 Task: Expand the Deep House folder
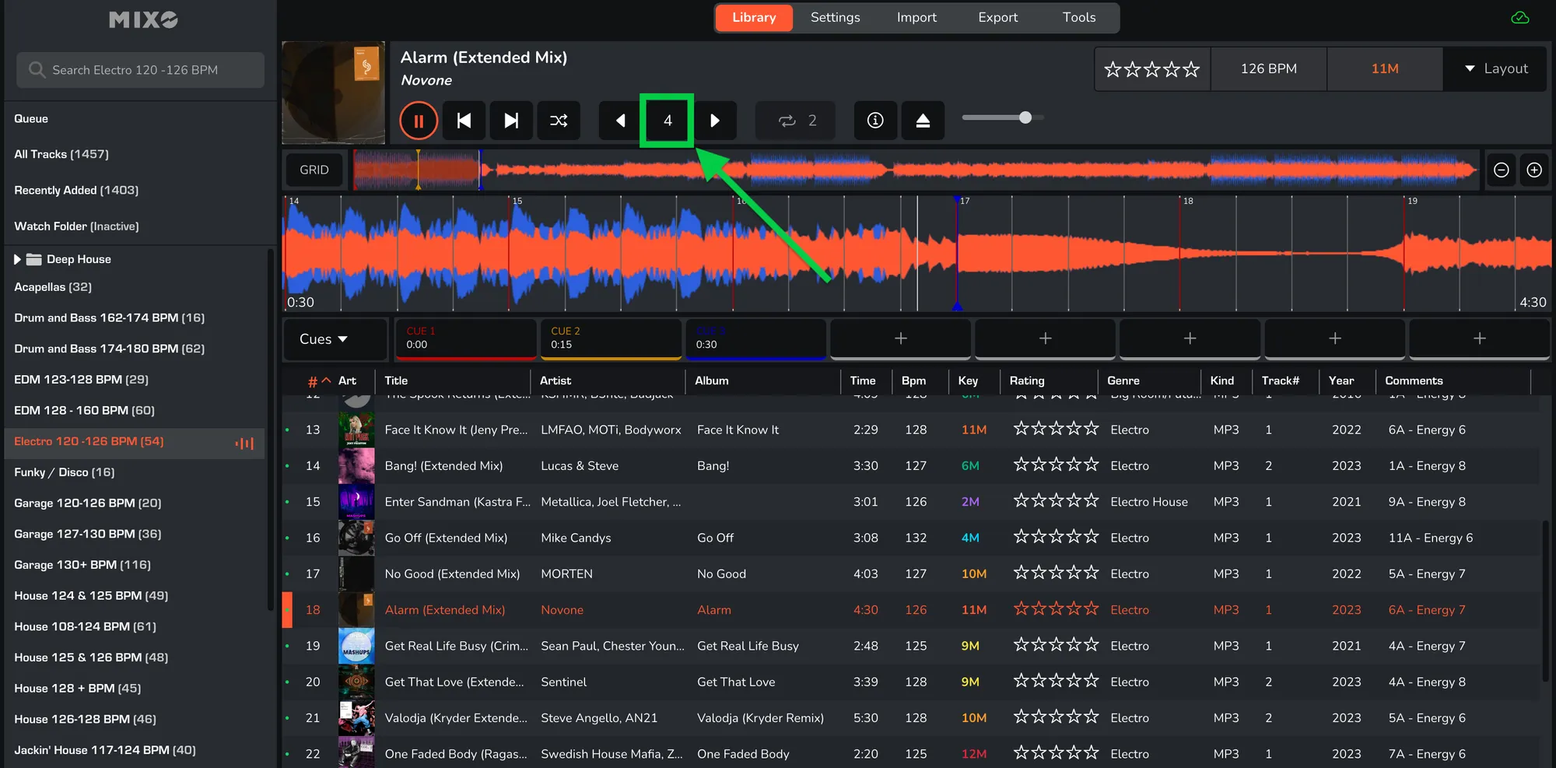pos(17,259)
